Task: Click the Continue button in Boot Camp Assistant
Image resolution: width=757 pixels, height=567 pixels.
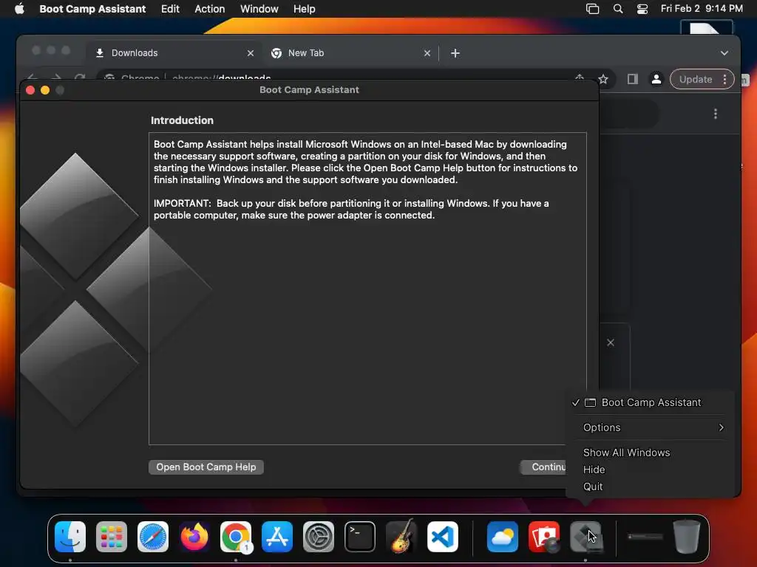Action: pyautogui.click(x=543, y=467)
